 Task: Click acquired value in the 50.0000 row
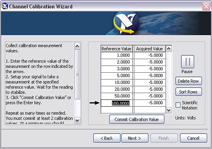pos(150,96)
